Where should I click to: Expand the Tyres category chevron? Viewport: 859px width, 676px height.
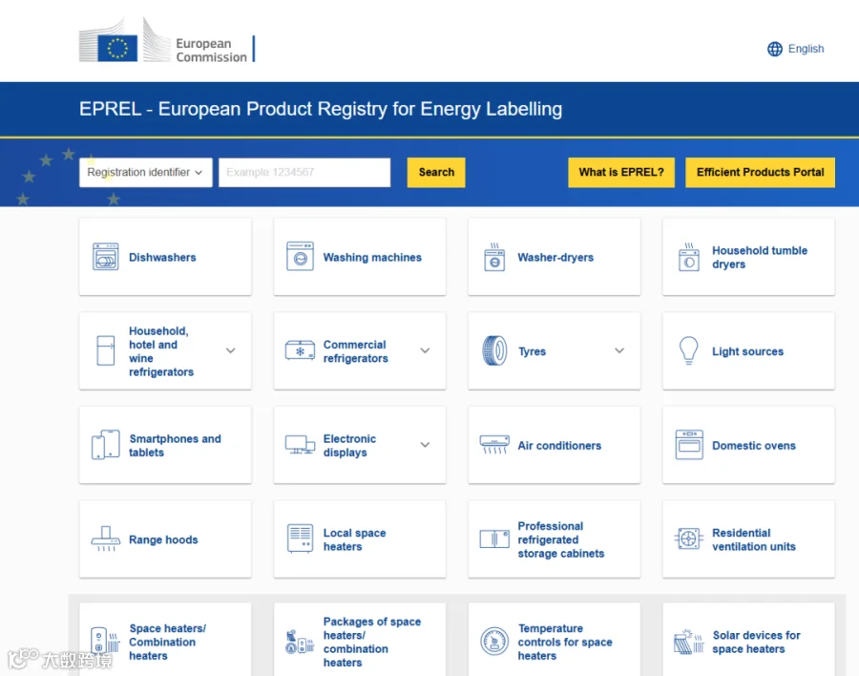pos(619,350)
